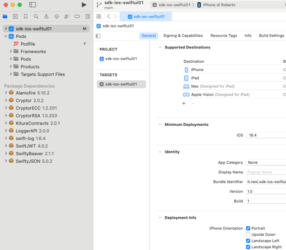This screenshot has width=286, height=250.
Task: Switch to Build Settings tab
Action: click(x=271, y=36)
